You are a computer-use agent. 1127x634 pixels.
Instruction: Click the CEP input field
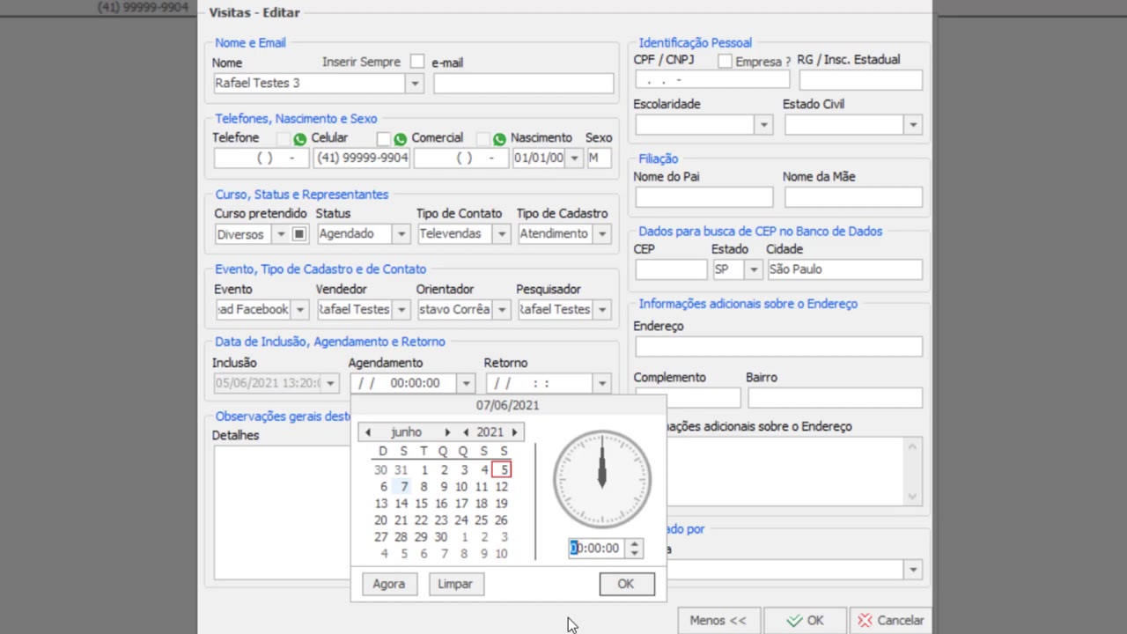coord(671,269)
